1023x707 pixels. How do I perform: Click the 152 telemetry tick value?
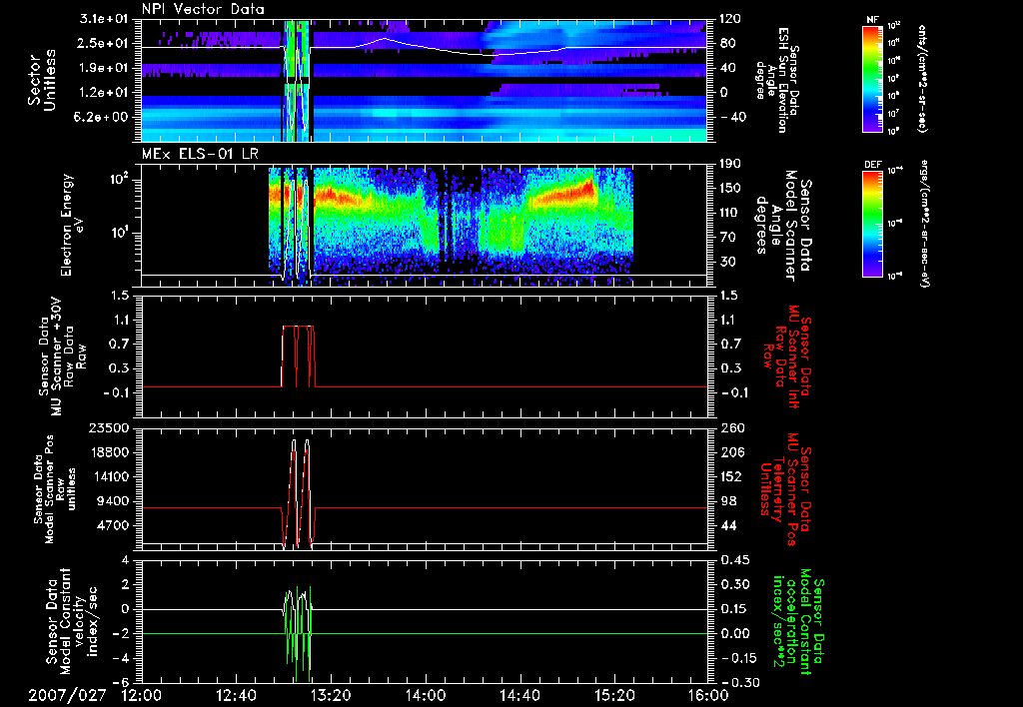730,476
